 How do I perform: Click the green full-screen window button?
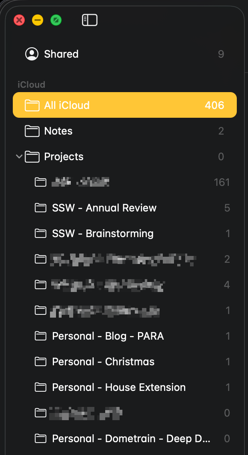56,20
